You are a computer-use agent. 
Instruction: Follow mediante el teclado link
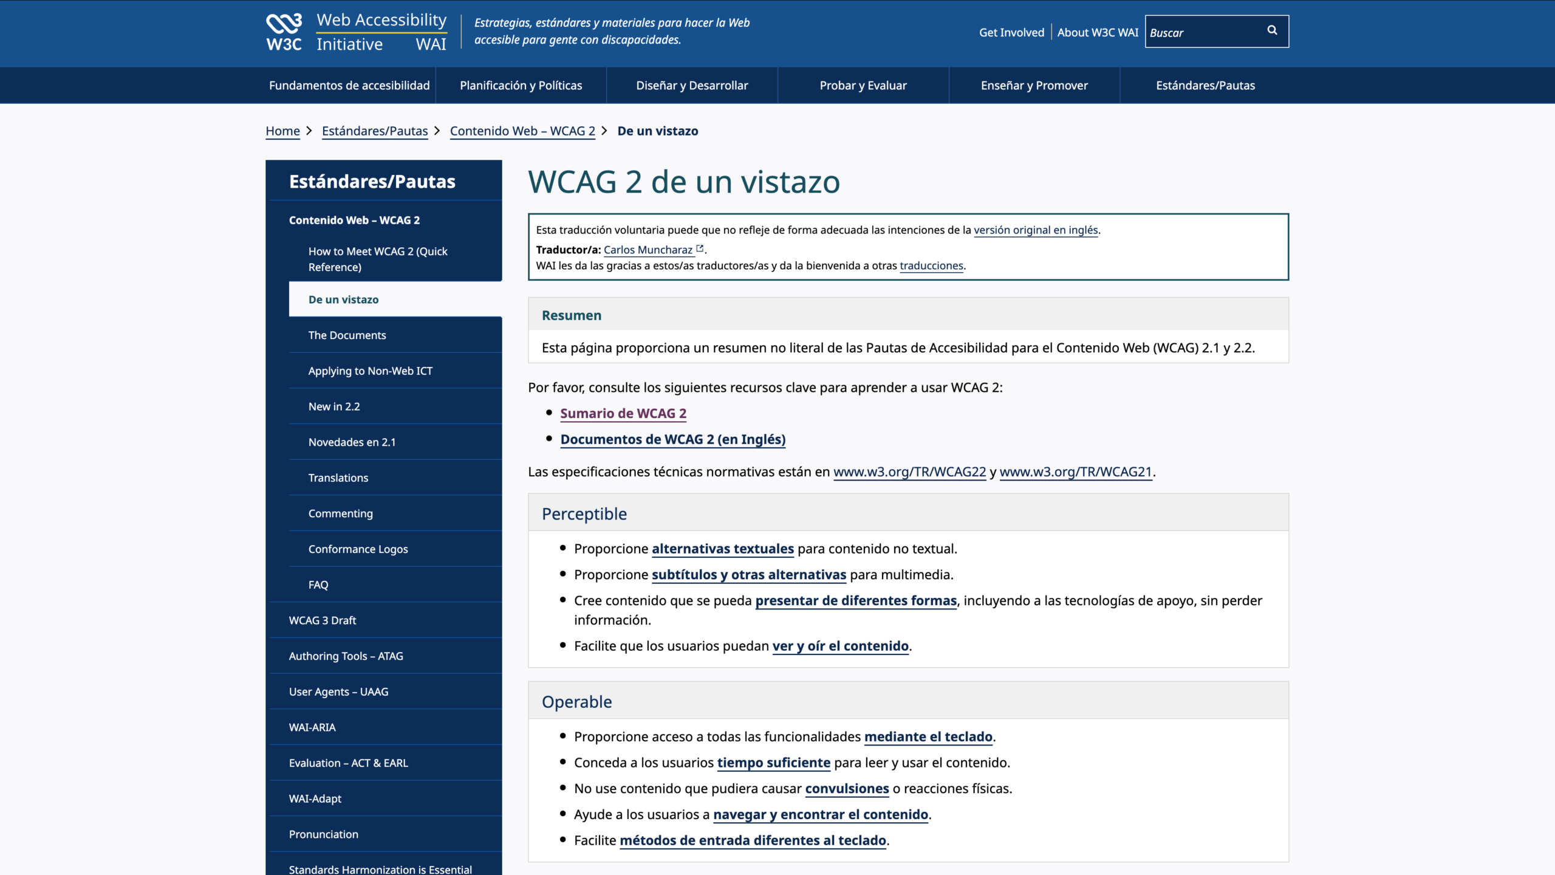click(x=928, y=736)
